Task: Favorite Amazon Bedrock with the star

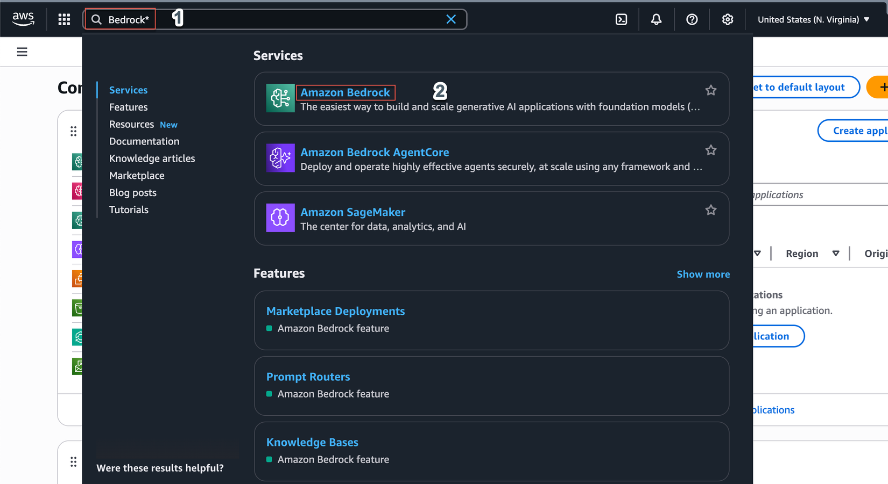Action: [x=710, y=90]
